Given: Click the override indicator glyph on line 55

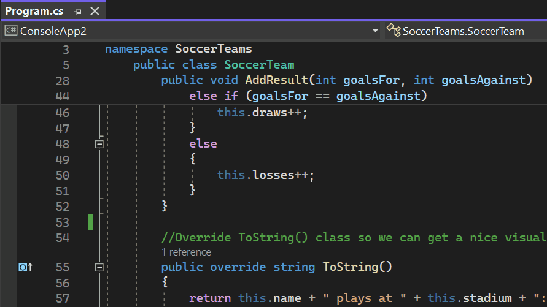Looking at the screenshot, I should click(25, 267).
